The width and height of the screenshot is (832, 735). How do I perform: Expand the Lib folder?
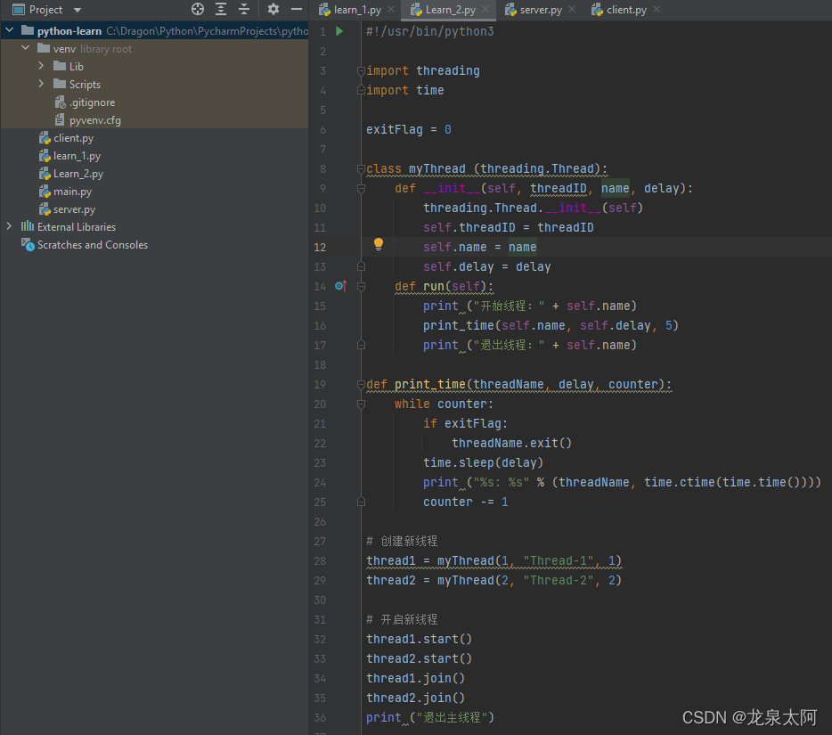click(41, 66)
